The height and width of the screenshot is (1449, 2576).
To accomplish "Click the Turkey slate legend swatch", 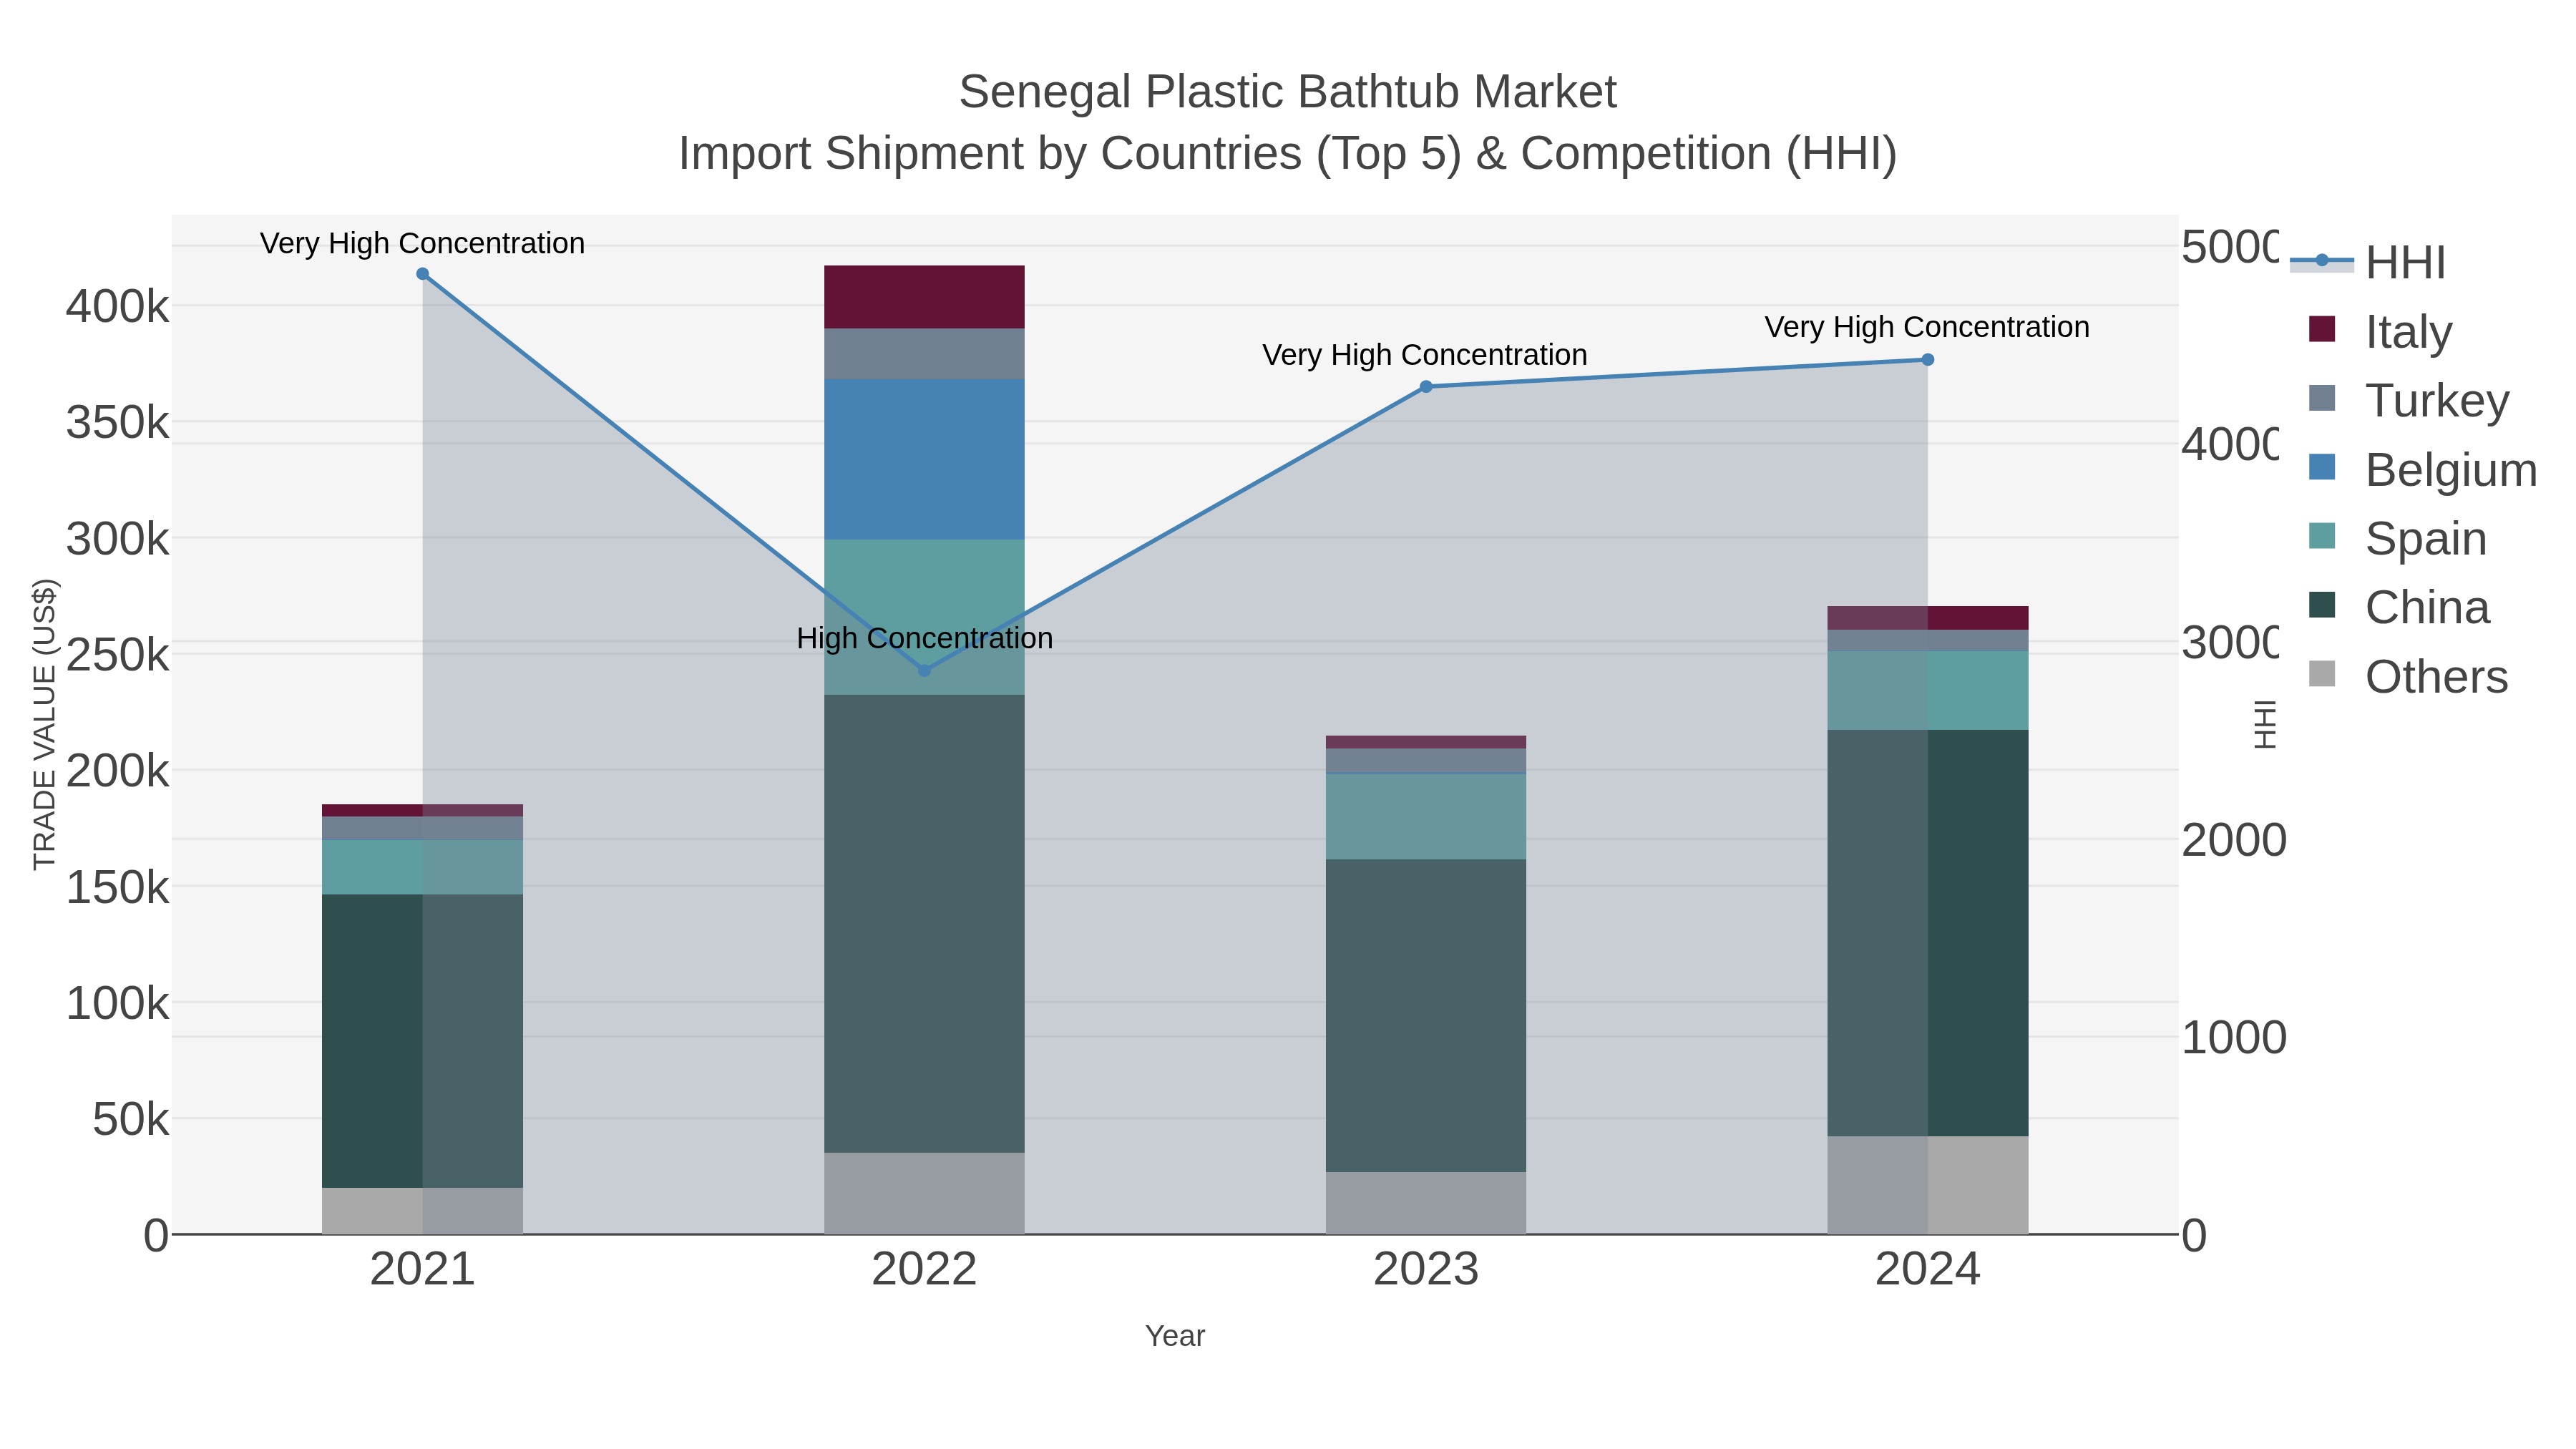I will 2322,398.
